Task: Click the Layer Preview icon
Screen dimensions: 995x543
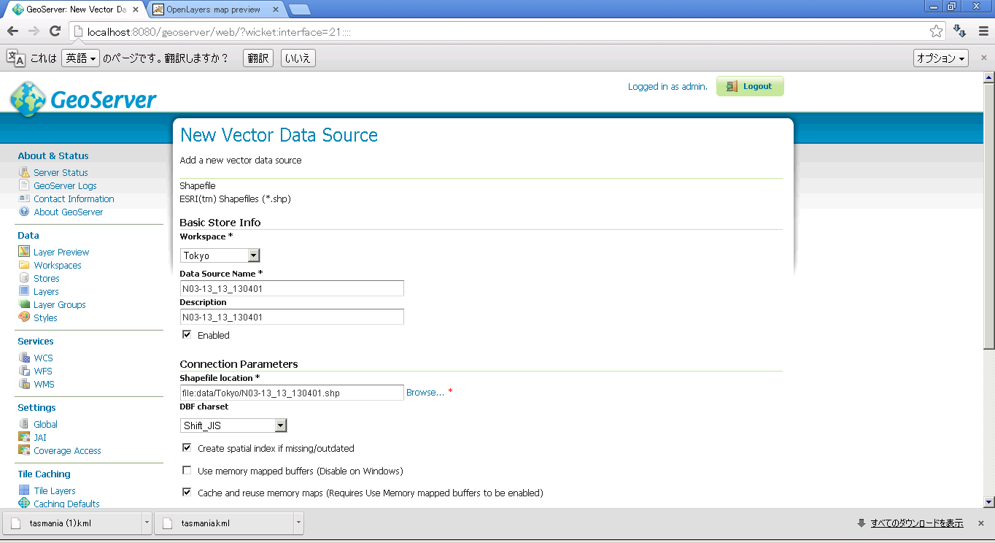Action: [24, 252]
